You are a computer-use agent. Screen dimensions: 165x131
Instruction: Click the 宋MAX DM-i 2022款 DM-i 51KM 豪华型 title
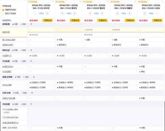click(x=41, y=7)
